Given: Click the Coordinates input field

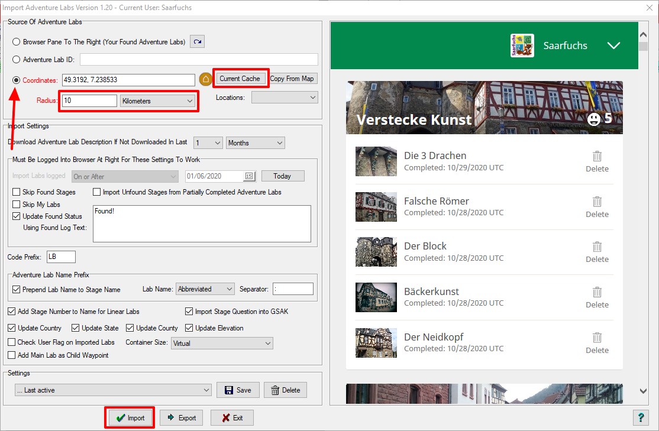Looking at the screenshot, I should (x=128, y=80).
